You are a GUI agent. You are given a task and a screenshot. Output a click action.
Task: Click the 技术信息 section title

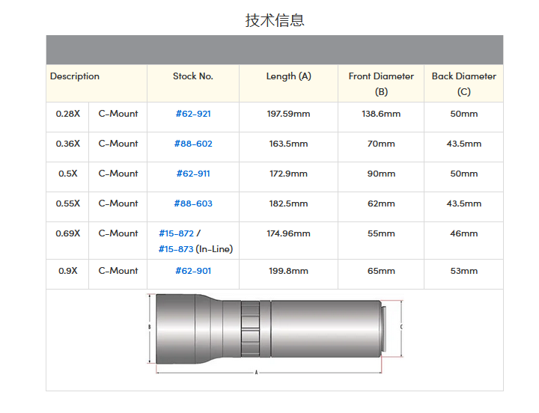pyautogui.click(x=275, y=20)
